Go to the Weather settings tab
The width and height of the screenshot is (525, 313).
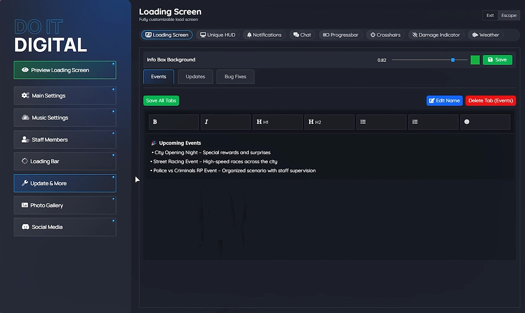pyautogui.click(x=485, y=35)
